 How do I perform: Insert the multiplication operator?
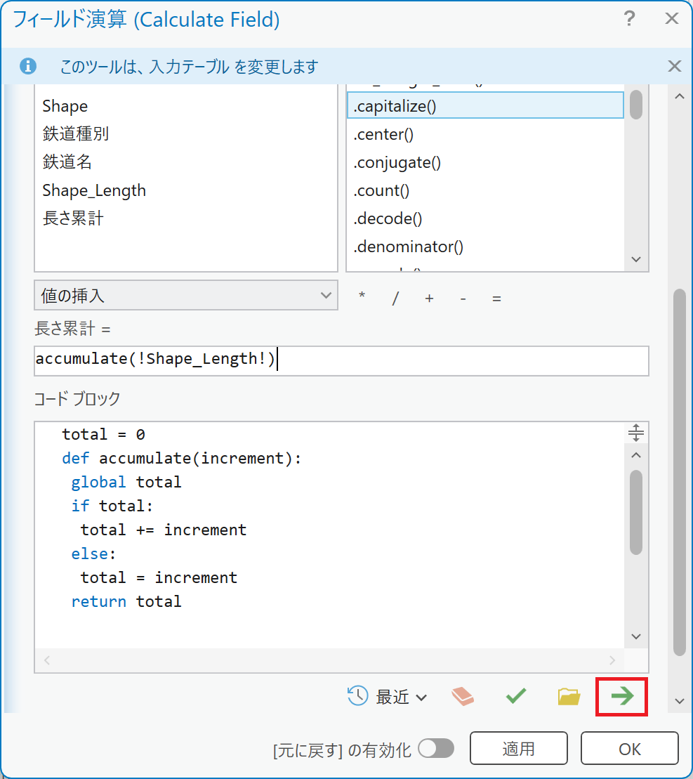pyautogui.click(x=362, y=298)
